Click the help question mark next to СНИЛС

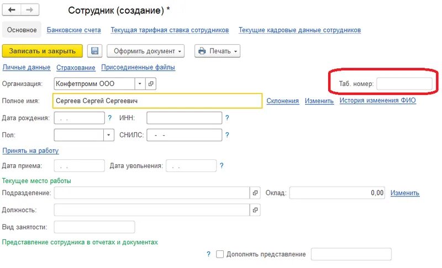pyautogui.click(x=227, y=135)
